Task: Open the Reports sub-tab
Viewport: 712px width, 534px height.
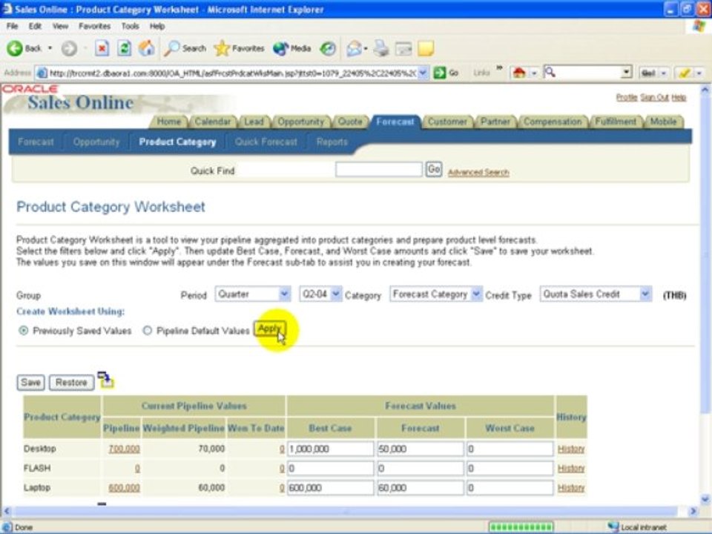Action: (332, 142)
